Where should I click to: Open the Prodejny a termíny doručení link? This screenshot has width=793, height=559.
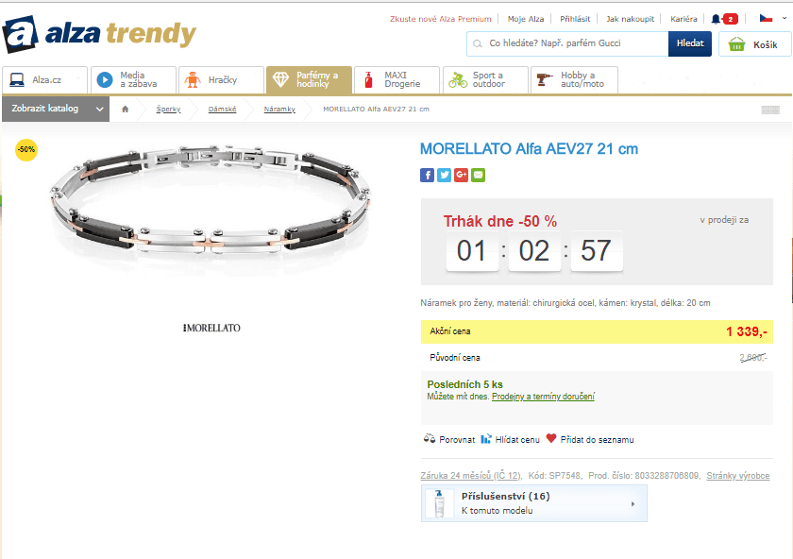pos(543,397)
